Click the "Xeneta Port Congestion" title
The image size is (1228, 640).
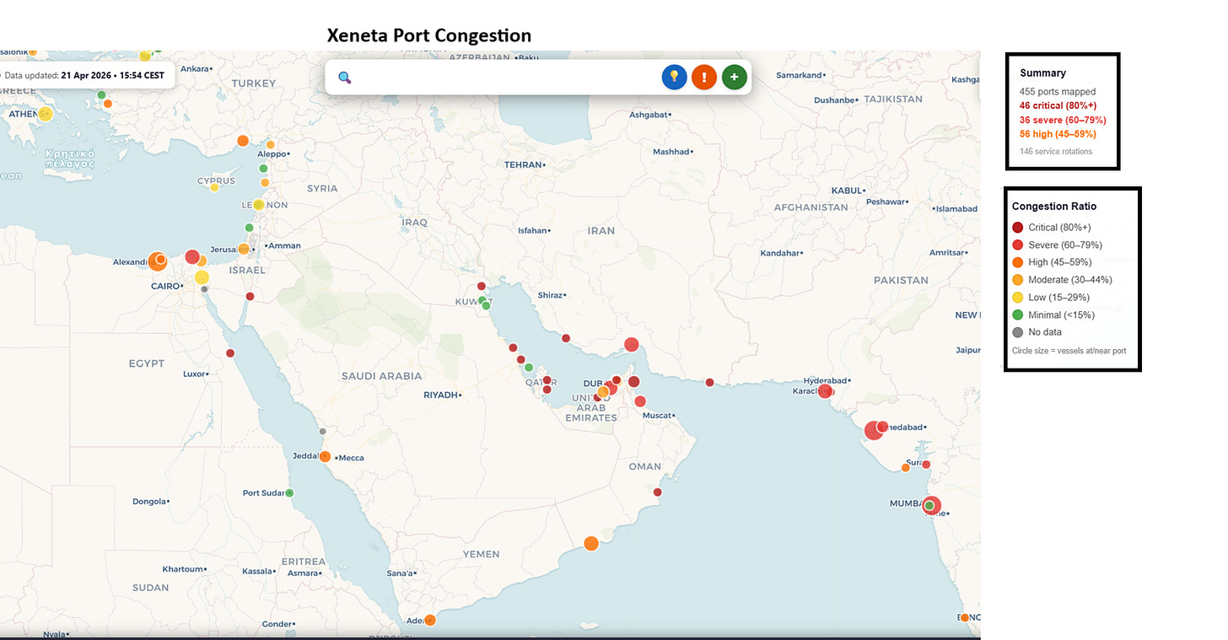pyautogui.click(x=429, y=35)
